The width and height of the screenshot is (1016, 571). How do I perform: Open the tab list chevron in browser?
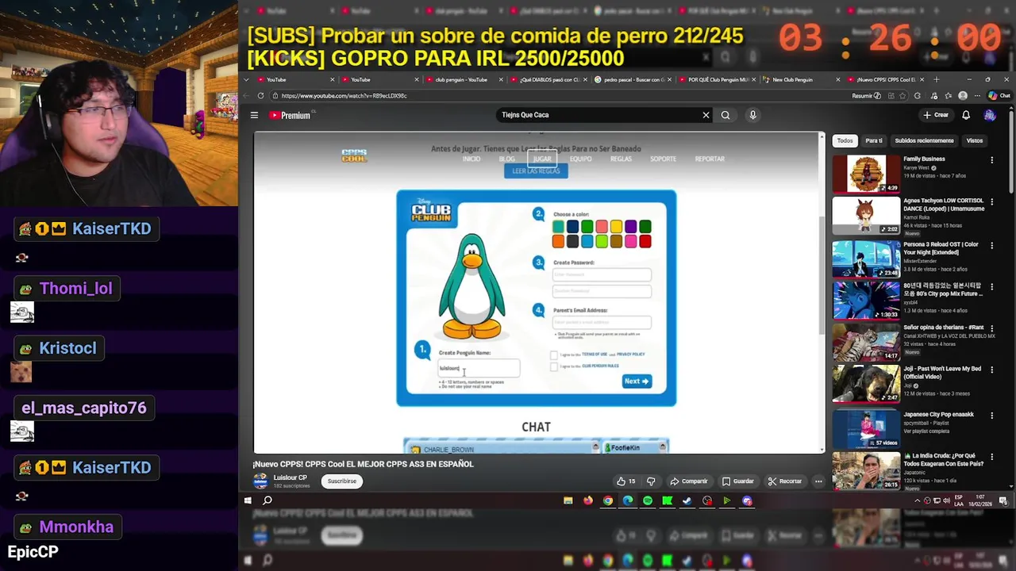[x=247, y=79]
